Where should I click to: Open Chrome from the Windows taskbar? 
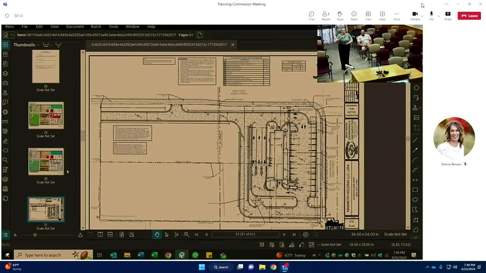(273, 267)
